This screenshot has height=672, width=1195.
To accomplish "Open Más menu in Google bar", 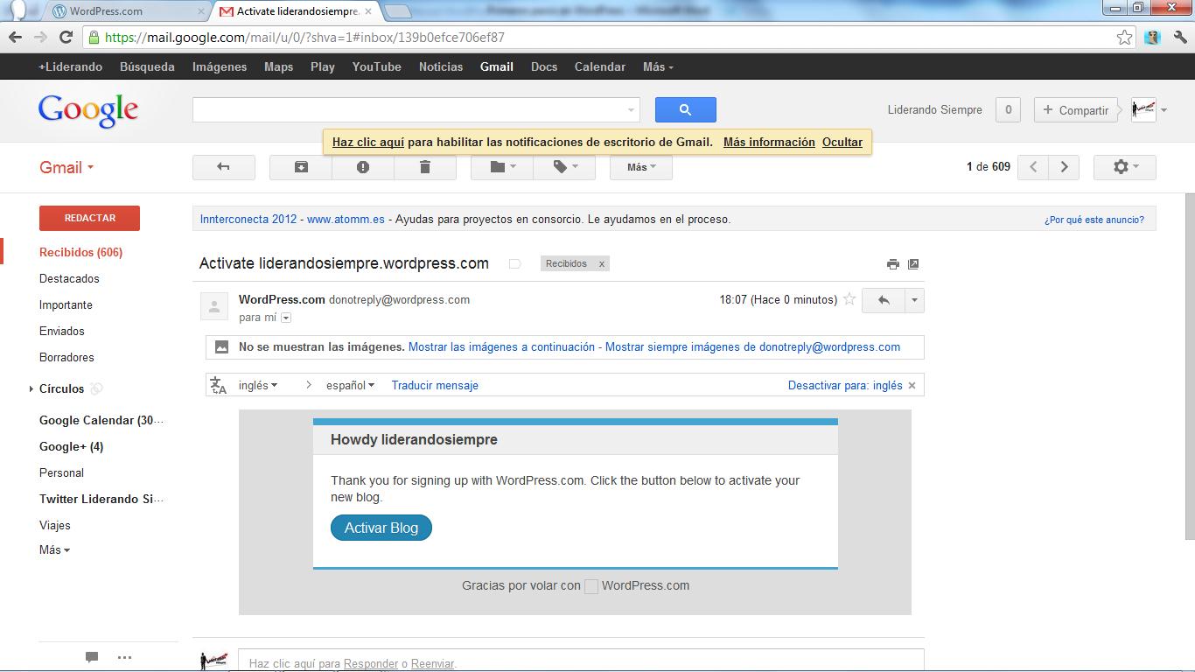I will point(658,66).
